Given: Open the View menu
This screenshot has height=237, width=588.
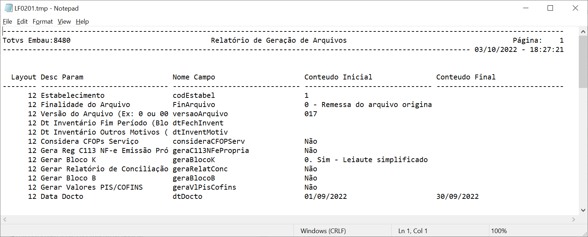Looking at the screenshot, I should click(64, 22).
